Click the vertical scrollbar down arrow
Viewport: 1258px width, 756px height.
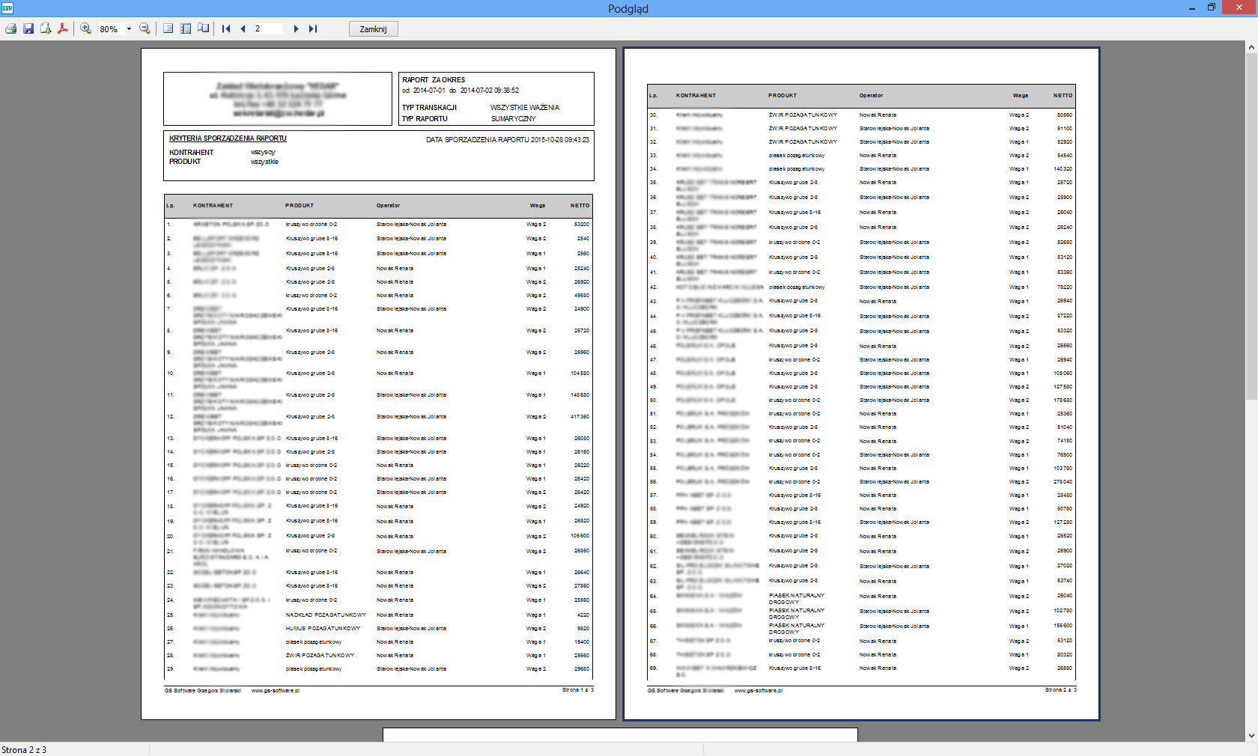point(1251,736)
